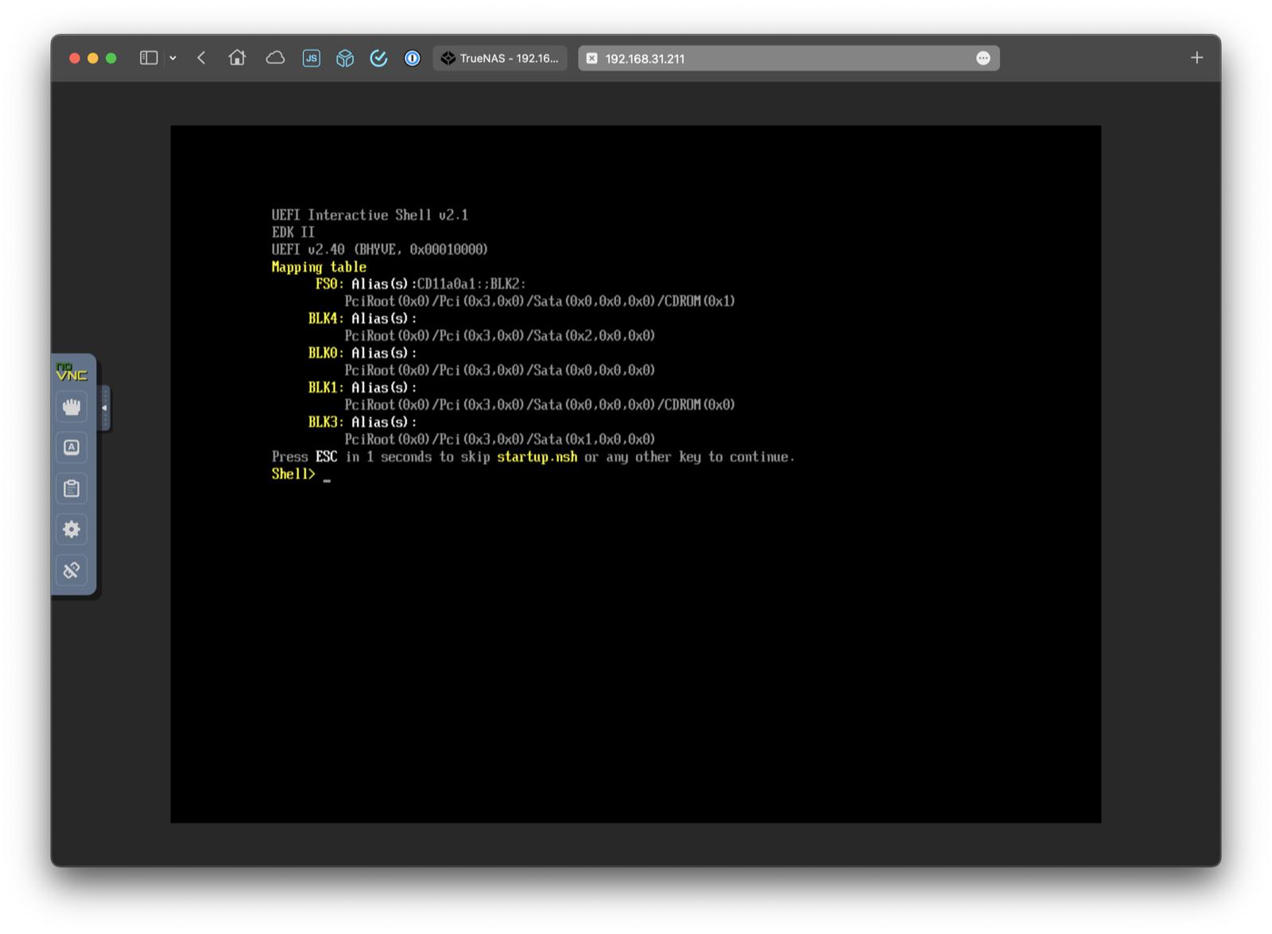Open the noVNC clipboard panel

pos(72,488)
